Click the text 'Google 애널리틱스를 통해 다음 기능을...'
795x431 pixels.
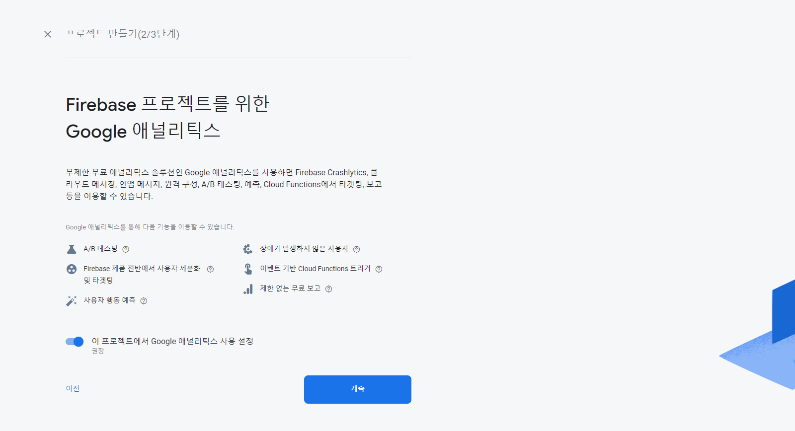(150, 227)
